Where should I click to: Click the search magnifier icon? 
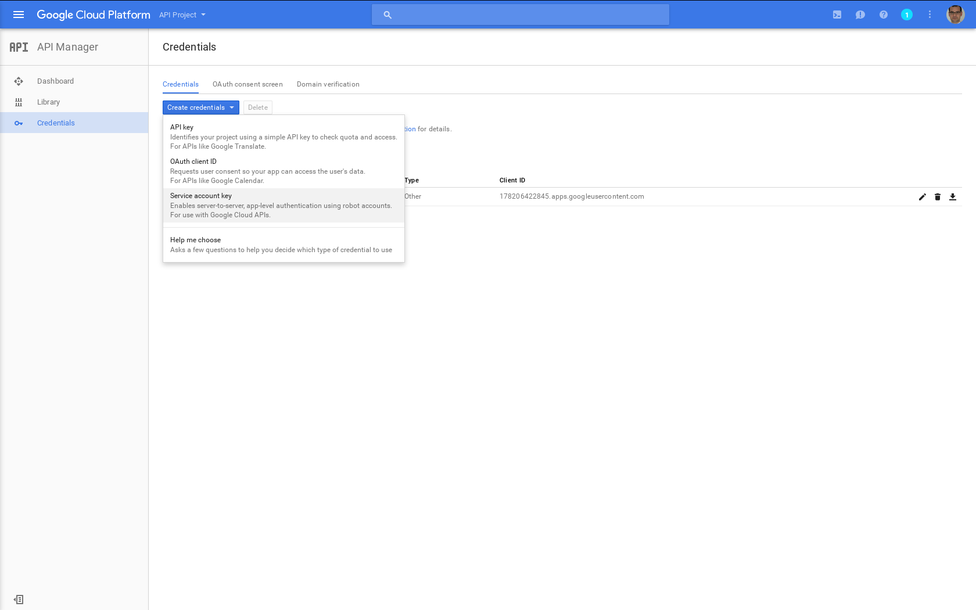(x=387, y=15)
